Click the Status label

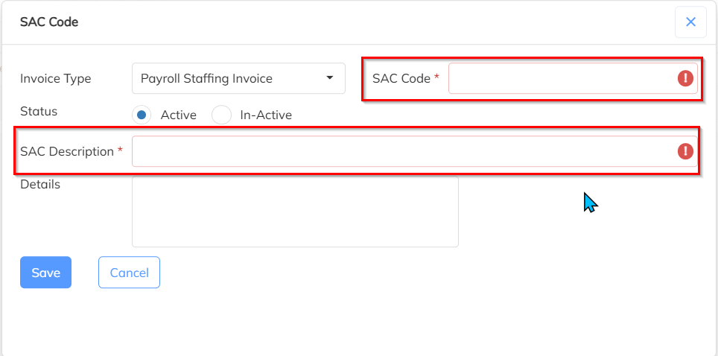[39, 111]
